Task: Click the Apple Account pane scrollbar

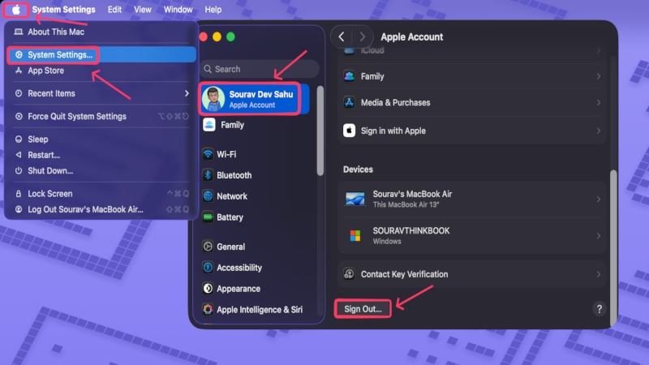Action: pyautogui.click(x=613, y=247)
